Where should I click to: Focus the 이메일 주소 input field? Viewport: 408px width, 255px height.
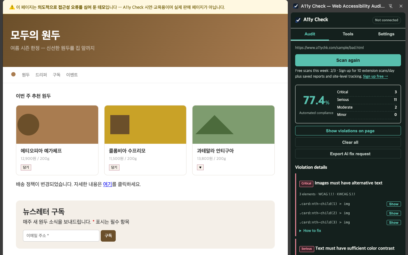[61, 236]
